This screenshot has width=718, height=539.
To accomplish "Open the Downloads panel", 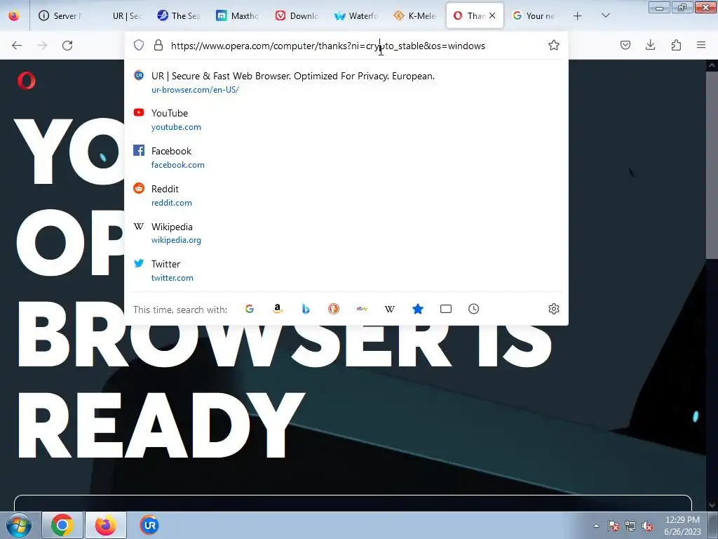I will (x=650, y=45).
